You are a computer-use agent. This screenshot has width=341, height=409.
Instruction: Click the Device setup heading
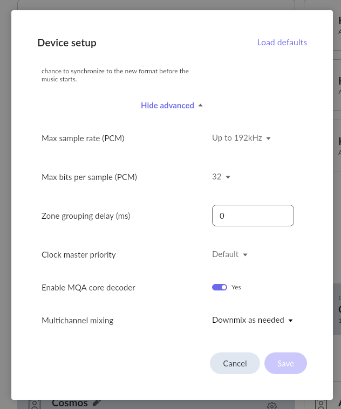coord(67,43)
